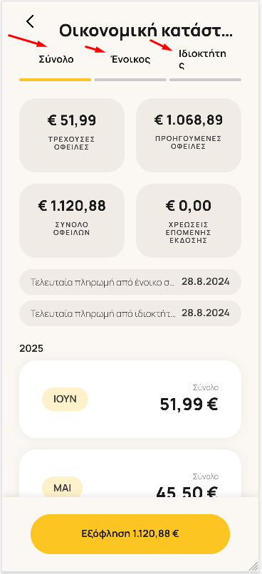
Task: Click the last owner payment row
Action: pyautogui.click(x=130, y=313)
